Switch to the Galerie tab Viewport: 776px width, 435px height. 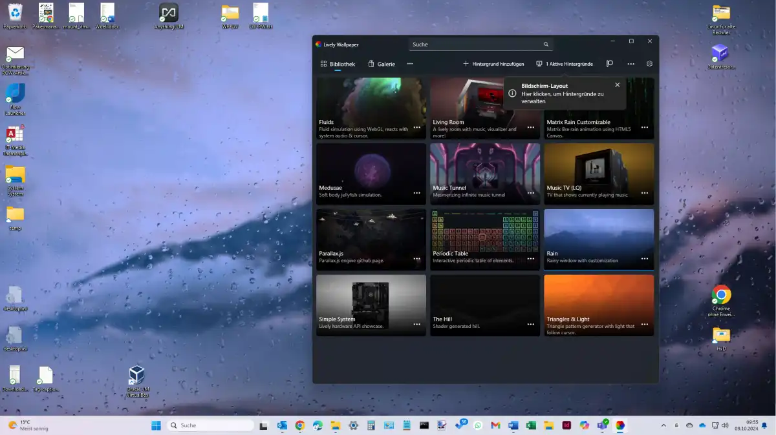tap(382, 64)
